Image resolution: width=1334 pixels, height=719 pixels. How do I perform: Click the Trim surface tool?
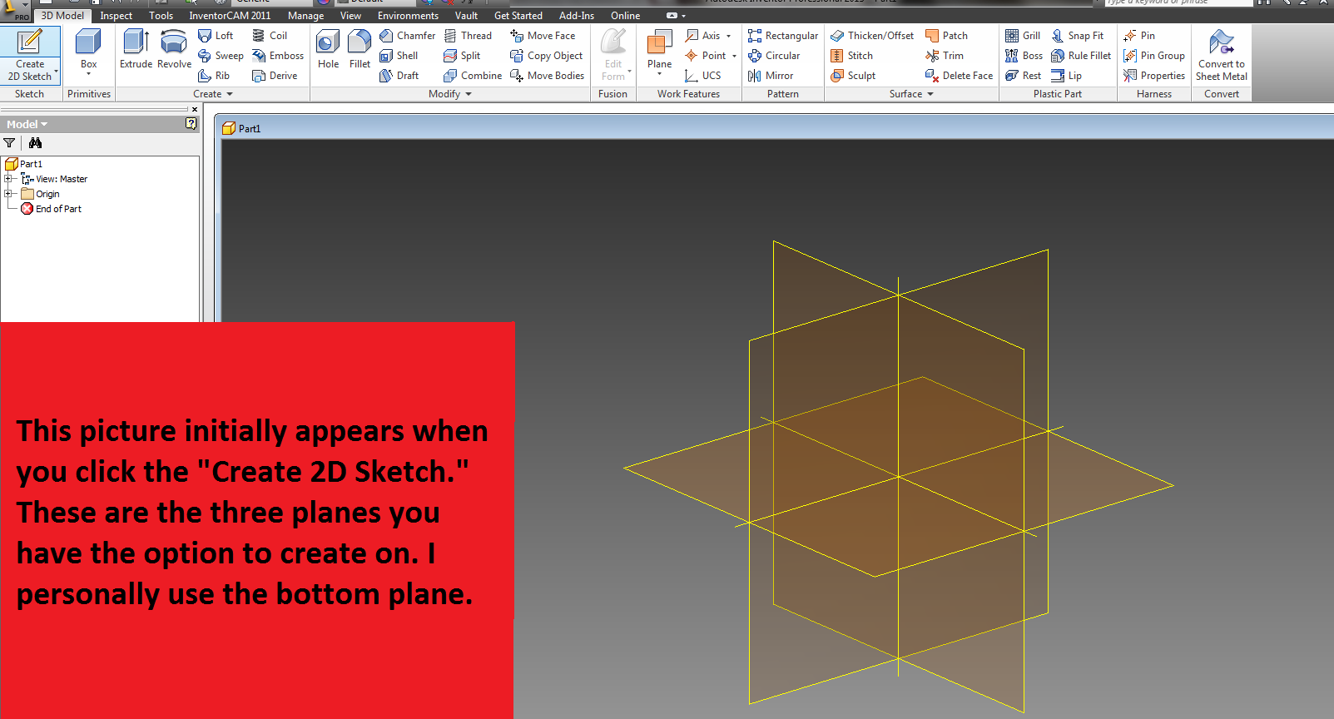[x=945, y=56]
